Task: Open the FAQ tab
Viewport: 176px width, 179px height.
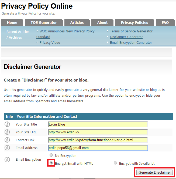Action: click(165, 22)
